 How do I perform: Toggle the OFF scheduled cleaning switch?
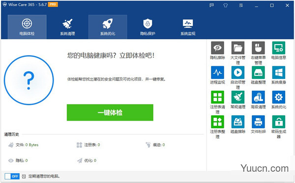click(x=12, y=176)
